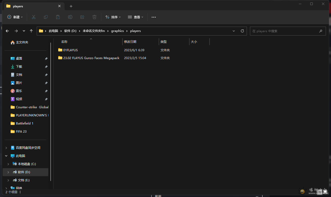Click the Delete trash icon
This screenshot has height=197, width=331.
94,17
